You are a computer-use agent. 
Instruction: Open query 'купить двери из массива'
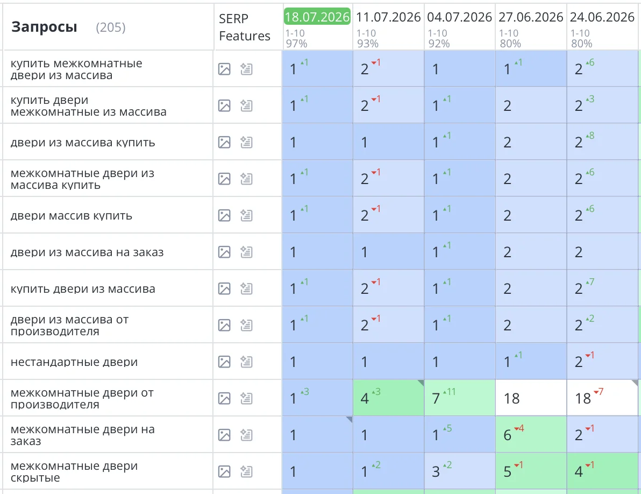coord(83,289)
